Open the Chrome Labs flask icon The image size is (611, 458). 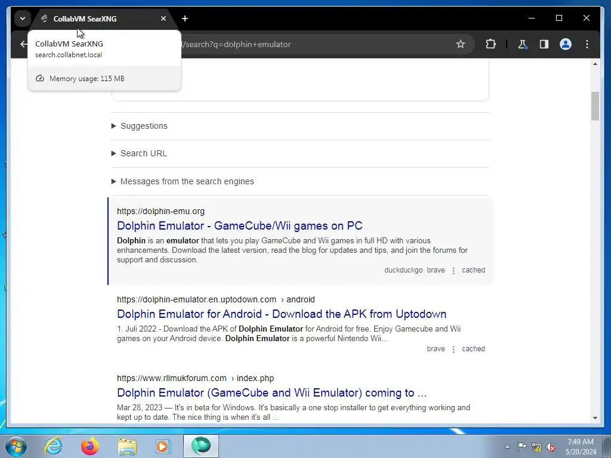tap(523, 44)
